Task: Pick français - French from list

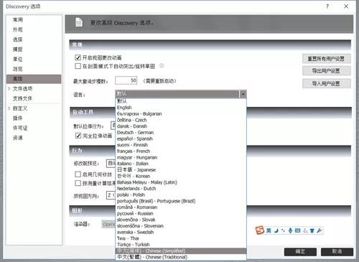Action: point(181,151)
